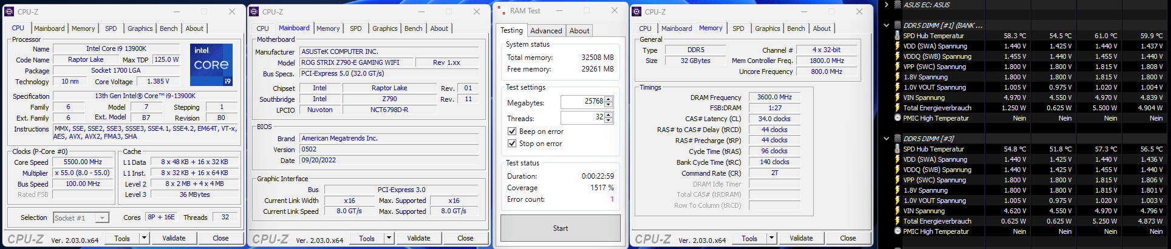Click Validate in CPU-Z window showing CPU tab
The width and height of the screenshot is (1171, 249).
pyautogui.click(x=174, y=238)
